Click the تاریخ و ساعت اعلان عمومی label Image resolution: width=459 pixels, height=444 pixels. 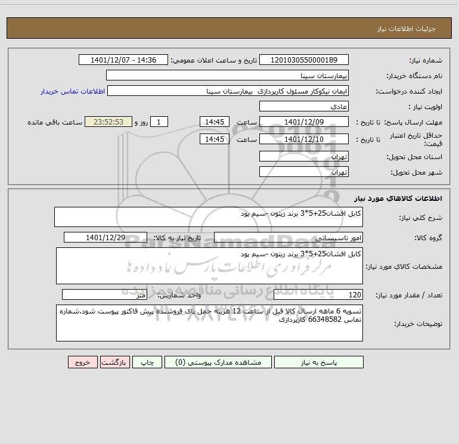click(214, 60)
